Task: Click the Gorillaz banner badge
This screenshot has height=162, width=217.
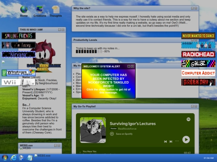Action: tap(198, 64)
